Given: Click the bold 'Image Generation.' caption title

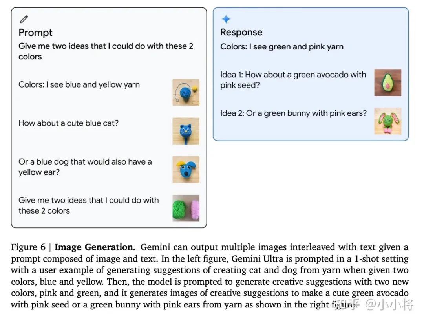Looking at the screenshot, I should pos(95,247).
